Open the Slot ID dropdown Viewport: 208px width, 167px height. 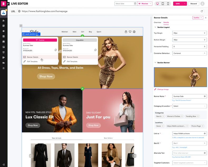[190, 143]
